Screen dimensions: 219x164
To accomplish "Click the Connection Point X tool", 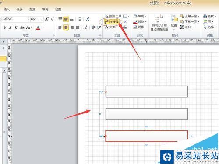I will pos(125,22).
